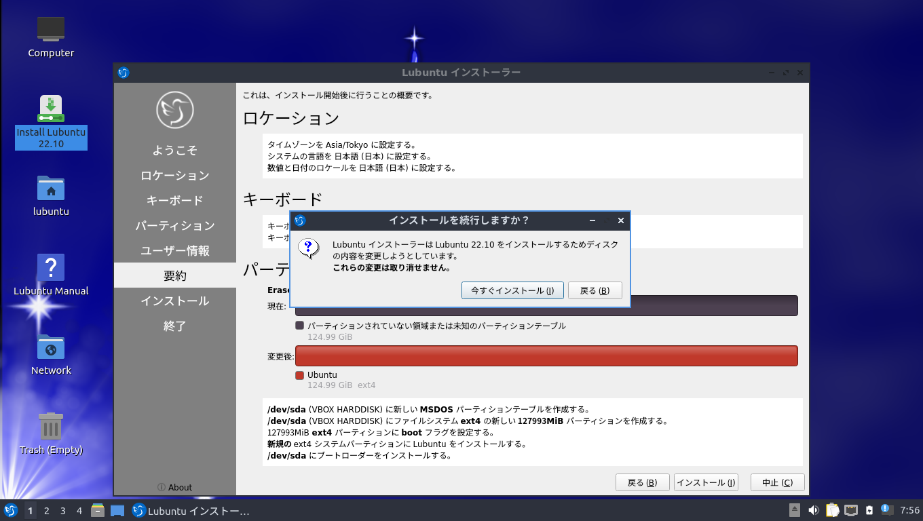
Task: Select the ようこそ step in sidebar
Action: tap(175, 151)
